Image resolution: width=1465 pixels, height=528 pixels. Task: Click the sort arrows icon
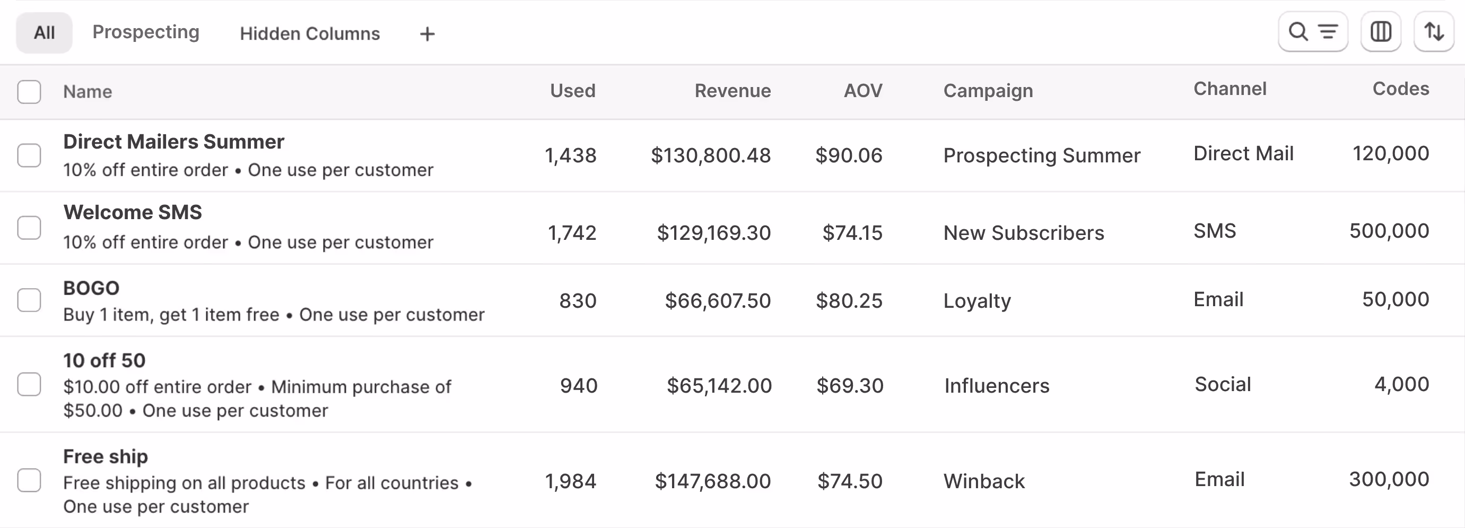pyautogui.click(x=1434, y=31)
